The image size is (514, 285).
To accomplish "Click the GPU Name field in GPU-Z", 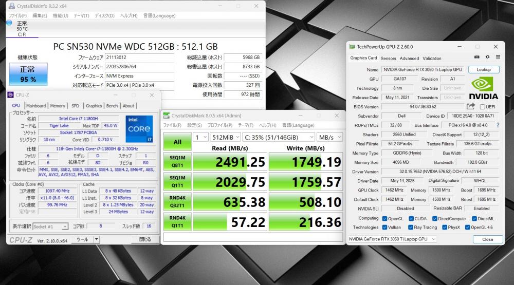I will 423,69.
